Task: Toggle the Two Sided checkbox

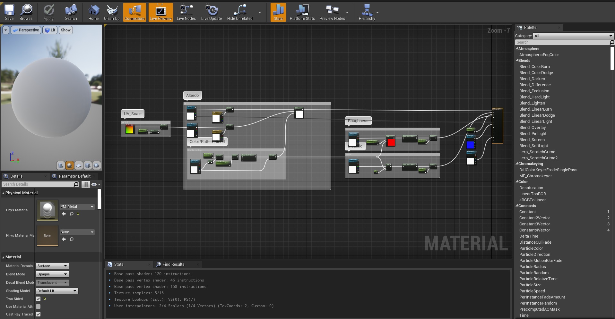Action: click(38, 299)
